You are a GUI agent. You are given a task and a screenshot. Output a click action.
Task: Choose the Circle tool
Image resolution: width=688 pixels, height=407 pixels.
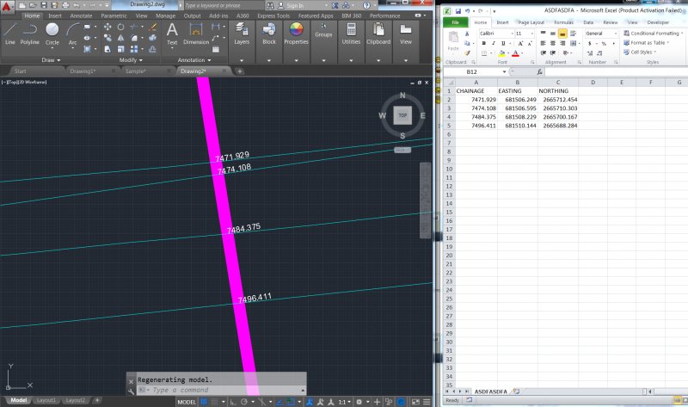click(x=52, y=34)
